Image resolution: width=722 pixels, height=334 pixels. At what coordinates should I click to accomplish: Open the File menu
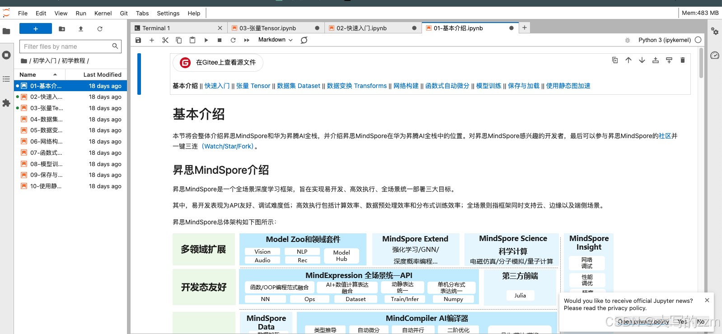coord(23,13)
